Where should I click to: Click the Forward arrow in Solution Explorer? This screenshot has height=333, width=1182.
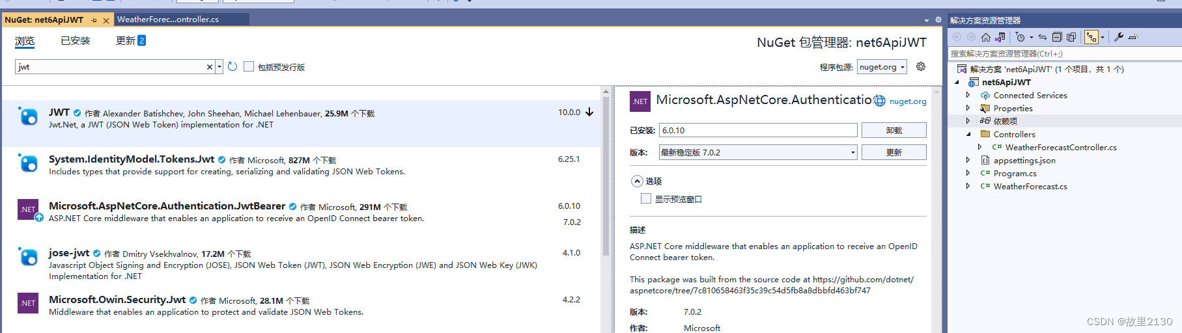coord(972,37)
